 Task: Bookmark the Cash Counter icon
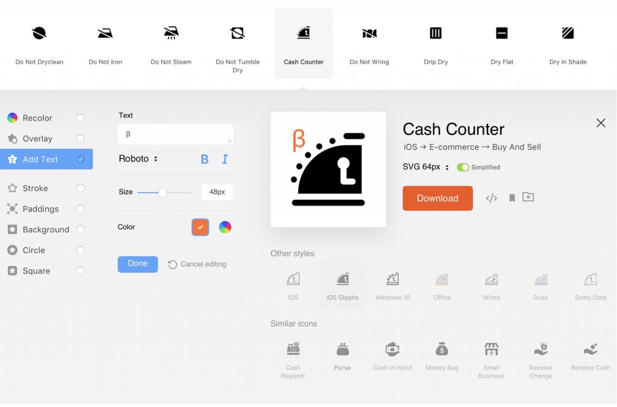point(512,198)
